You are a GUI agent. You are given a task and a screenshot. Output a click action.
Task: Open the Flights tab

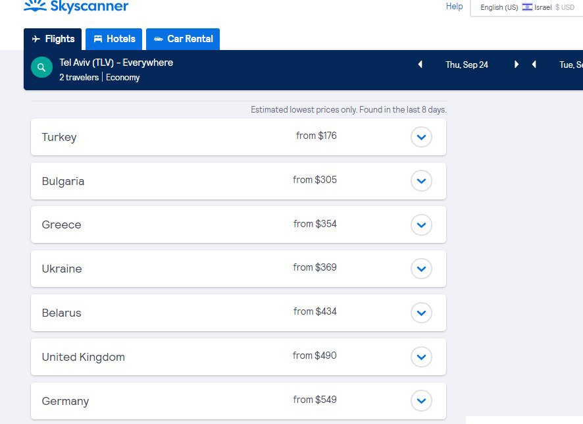[53, 39]
